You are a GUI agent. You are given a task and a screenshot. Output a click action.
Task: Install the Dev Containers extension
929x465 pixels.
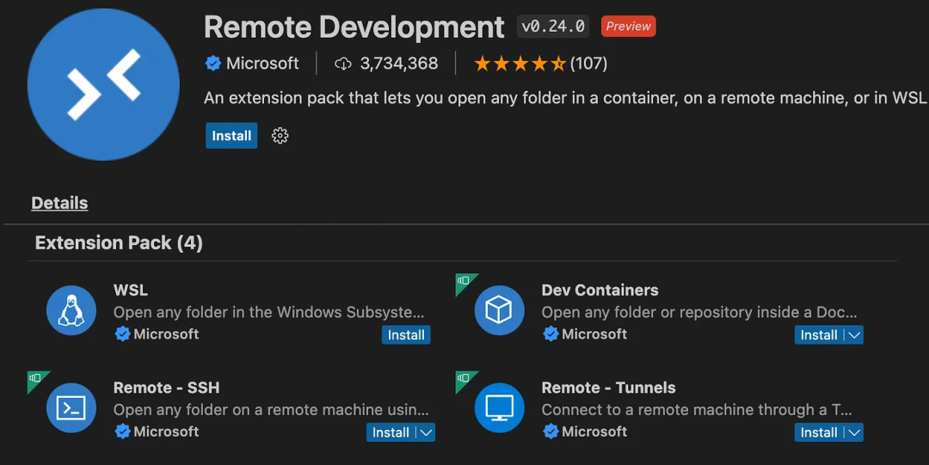point(819,334)
